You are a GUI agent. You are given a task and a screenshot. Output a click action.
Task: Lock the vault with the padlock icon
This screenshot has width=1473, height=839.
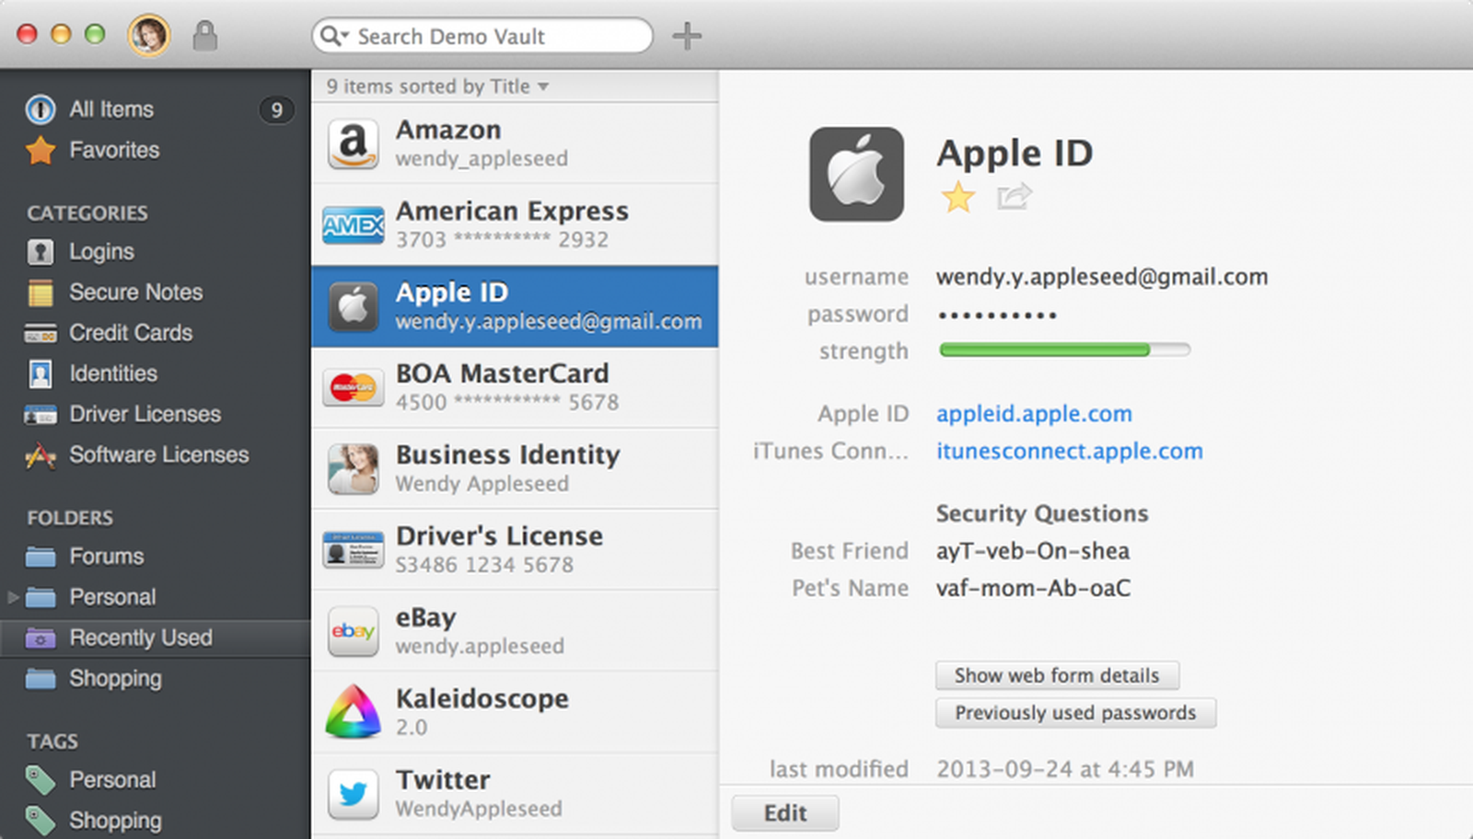(206, 36)
